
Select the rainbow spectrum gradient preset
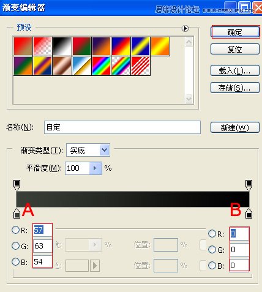[x=102, y=66]
